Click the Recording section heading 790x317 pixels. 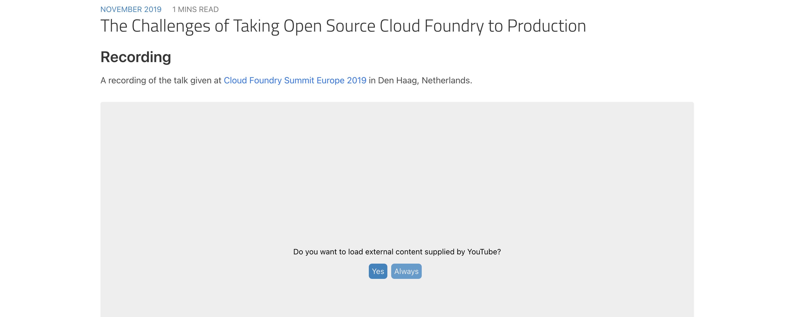(x=136, y=57)
